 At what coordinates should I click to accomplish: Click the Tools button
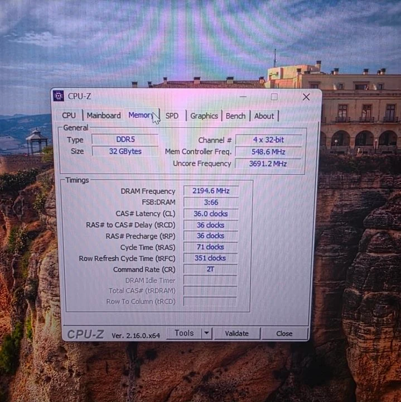(x=184, y=333)
